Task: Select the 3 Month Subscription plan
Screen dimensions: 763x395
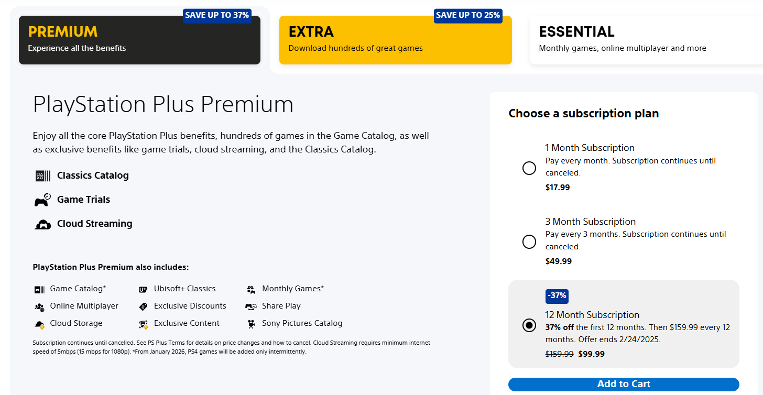Action: (529, 242)
